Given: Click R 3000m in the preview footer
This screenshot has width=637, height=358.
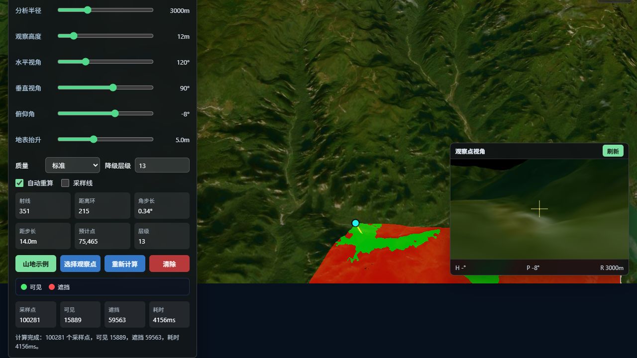Looking at the screenshot, I should pos(612,268).
